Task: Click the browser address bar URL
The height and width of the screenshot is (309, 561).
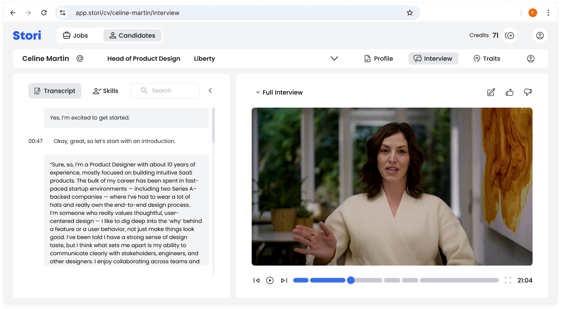Action: (128, 13)
